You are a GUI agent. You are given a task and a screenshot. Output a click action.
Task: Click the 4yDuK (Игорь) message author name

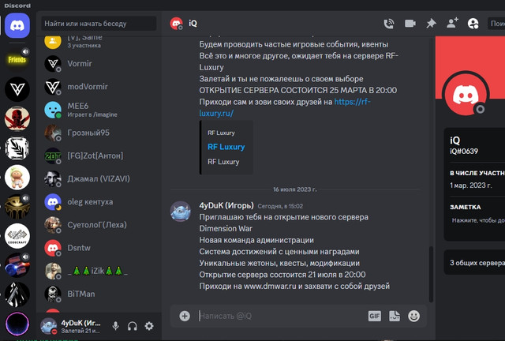tap(226, 206)
